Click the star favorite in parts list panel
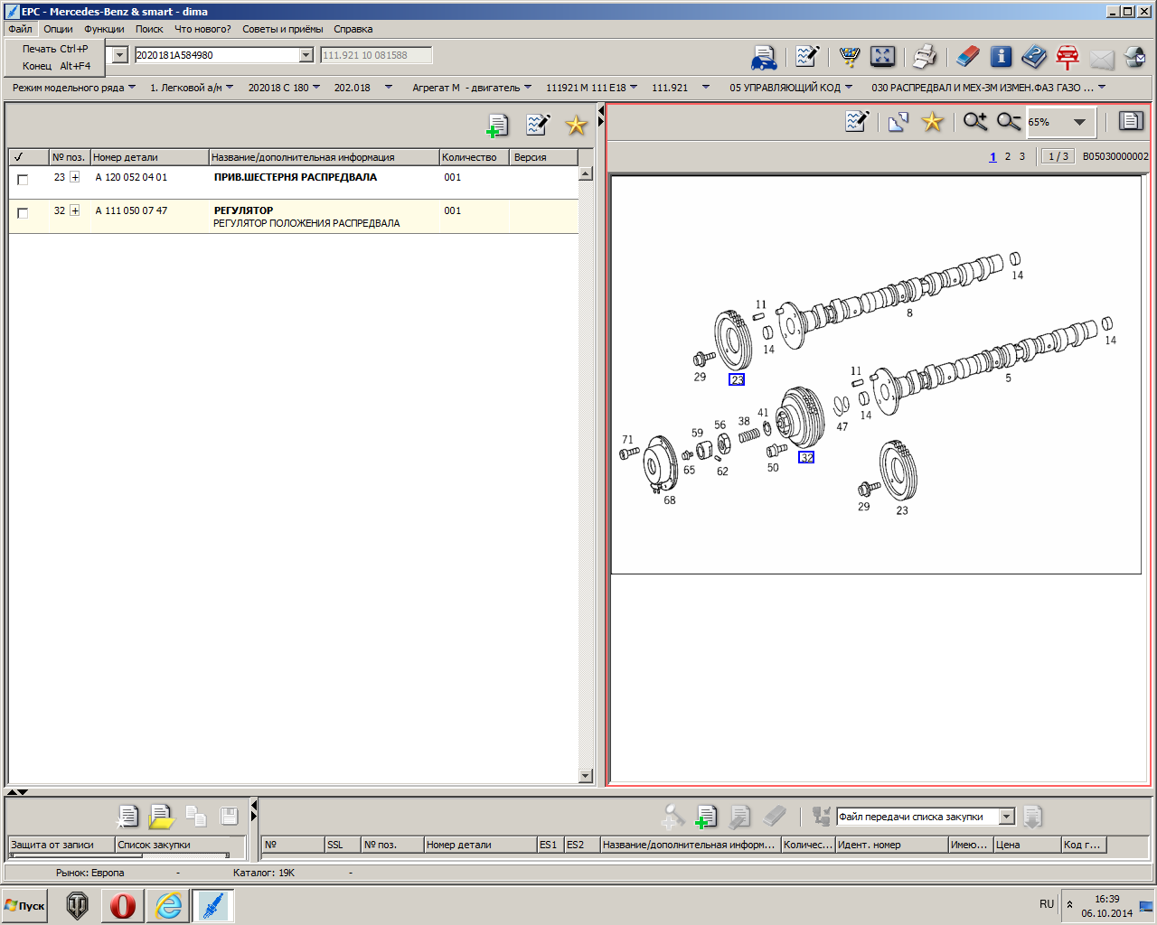This screenshot has width=1157, height=925. [577, 125]
